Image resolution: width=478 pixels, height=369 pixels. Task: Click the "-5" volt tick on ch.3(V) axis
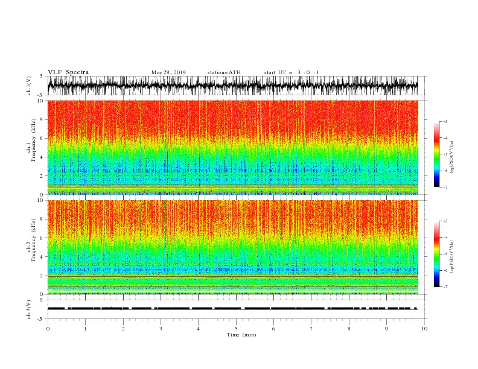(41, 319)
